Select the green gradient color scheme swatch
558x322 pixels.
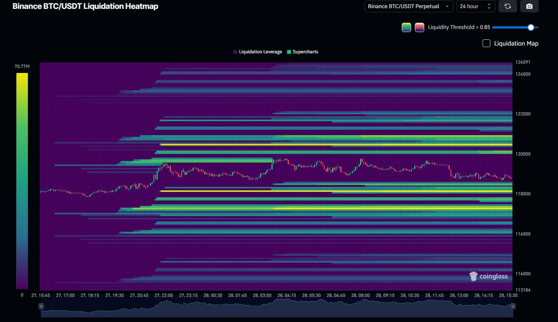(x=406, y=27)
